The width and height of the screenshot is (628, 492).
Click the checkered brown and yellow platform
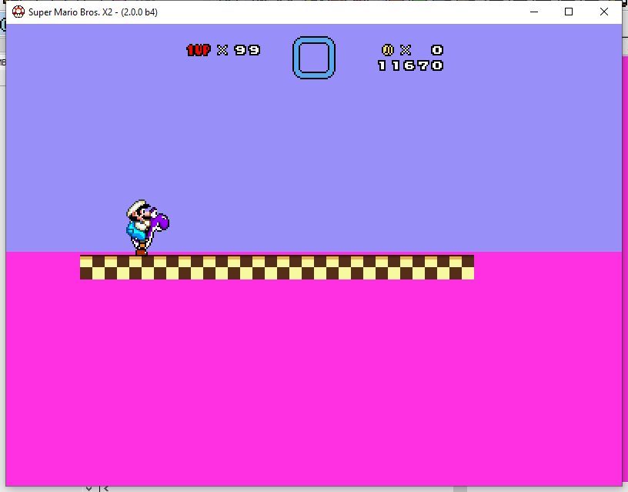(x=277, y=267)
